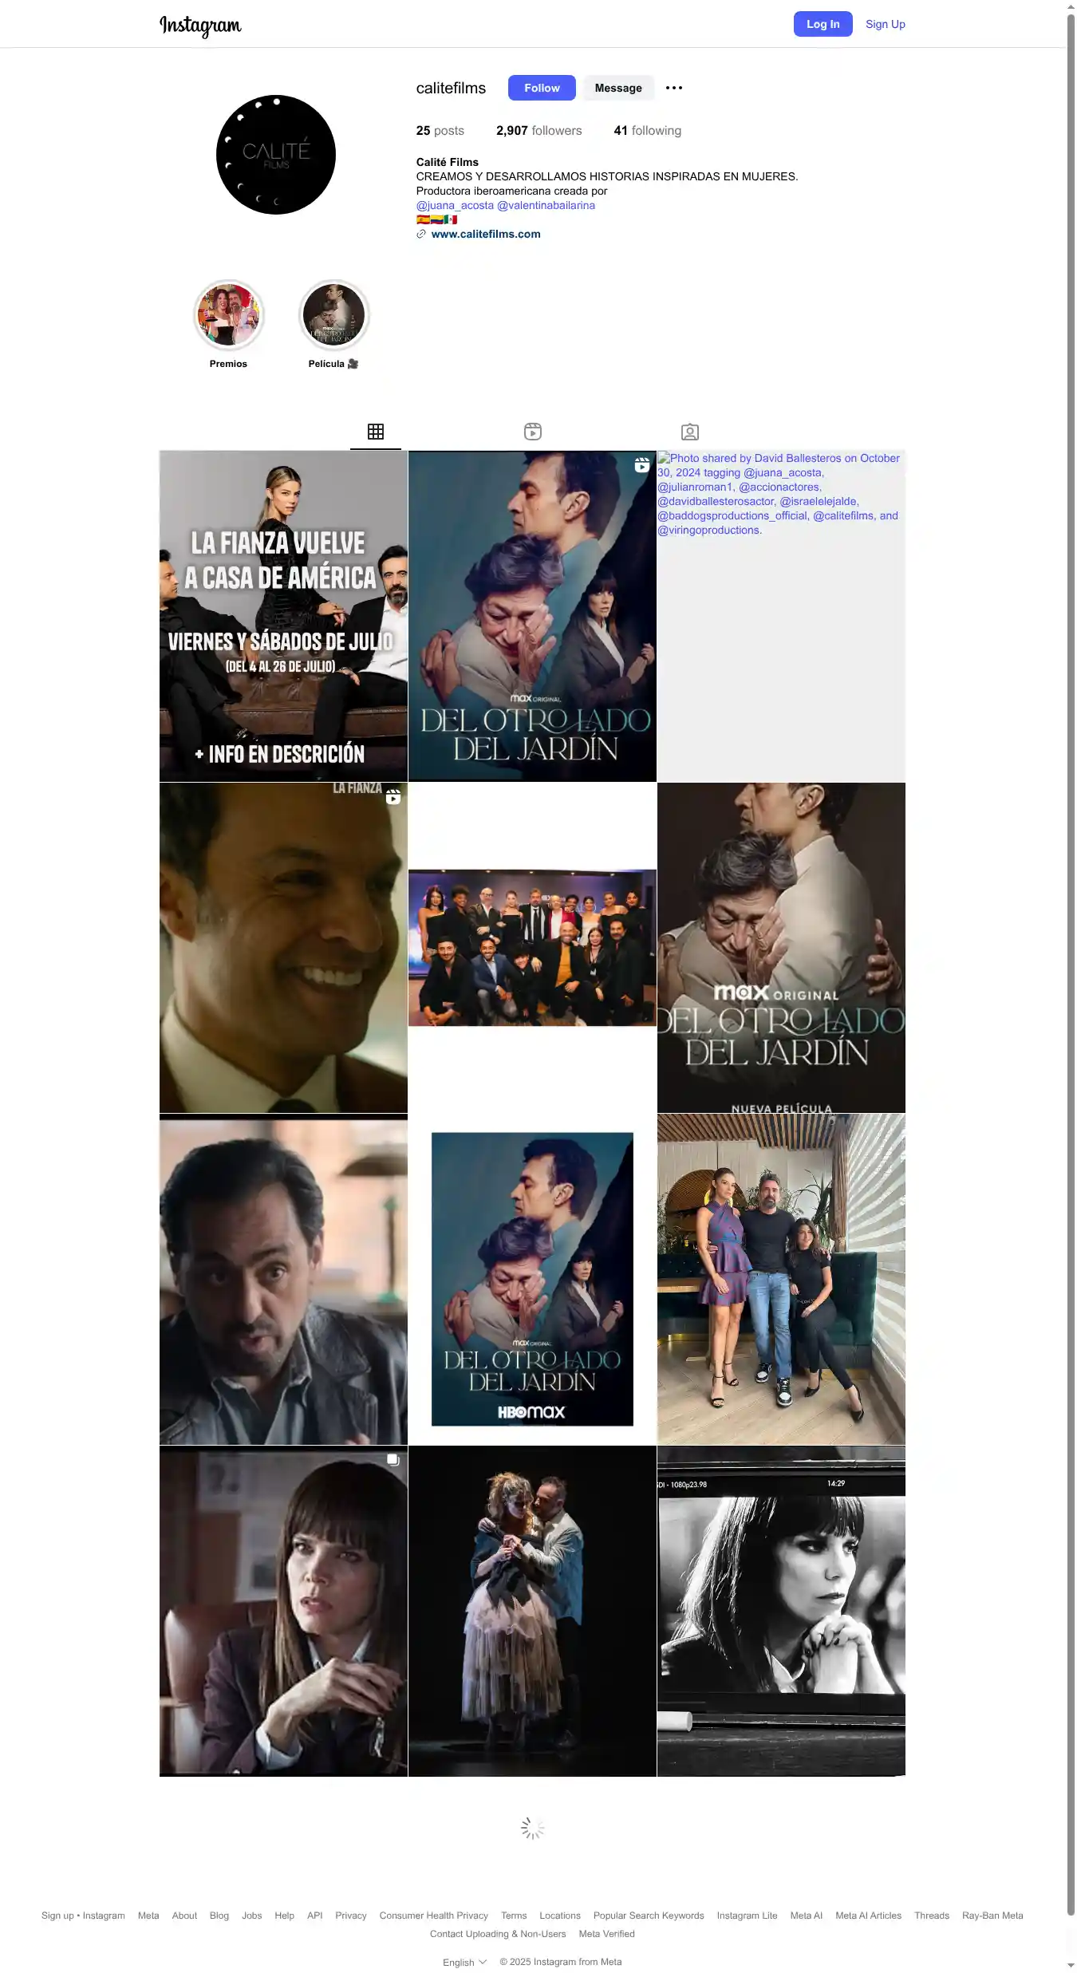
Task: Open the Premios story highlight
Action: (229, 316)
